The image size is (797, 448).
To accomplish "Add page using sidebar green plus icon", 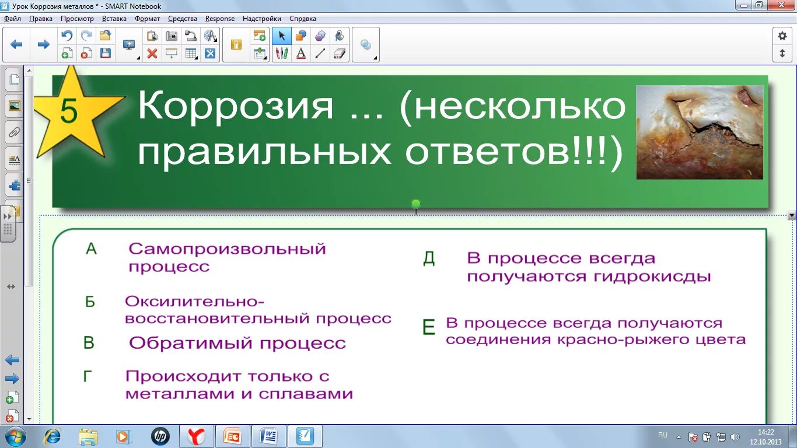I will 12,398.
